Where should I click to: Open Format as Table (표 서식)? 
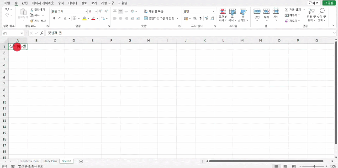[232, 15]
